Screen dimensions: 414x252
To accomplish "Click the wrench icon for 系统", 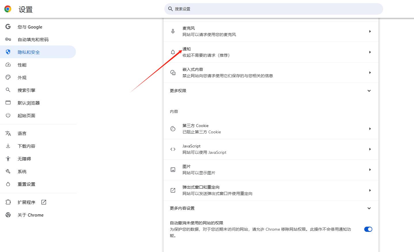I will click(x=8, y=171).
